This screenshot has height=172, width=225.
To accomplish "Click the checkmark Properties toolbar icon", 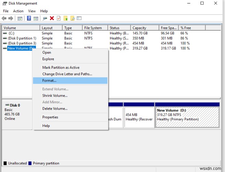I will pyautogui.click(x=59, y=18).
